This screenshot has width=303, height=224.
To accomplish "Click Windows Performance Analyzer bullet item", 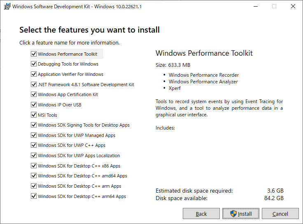I will coord(203,82).
